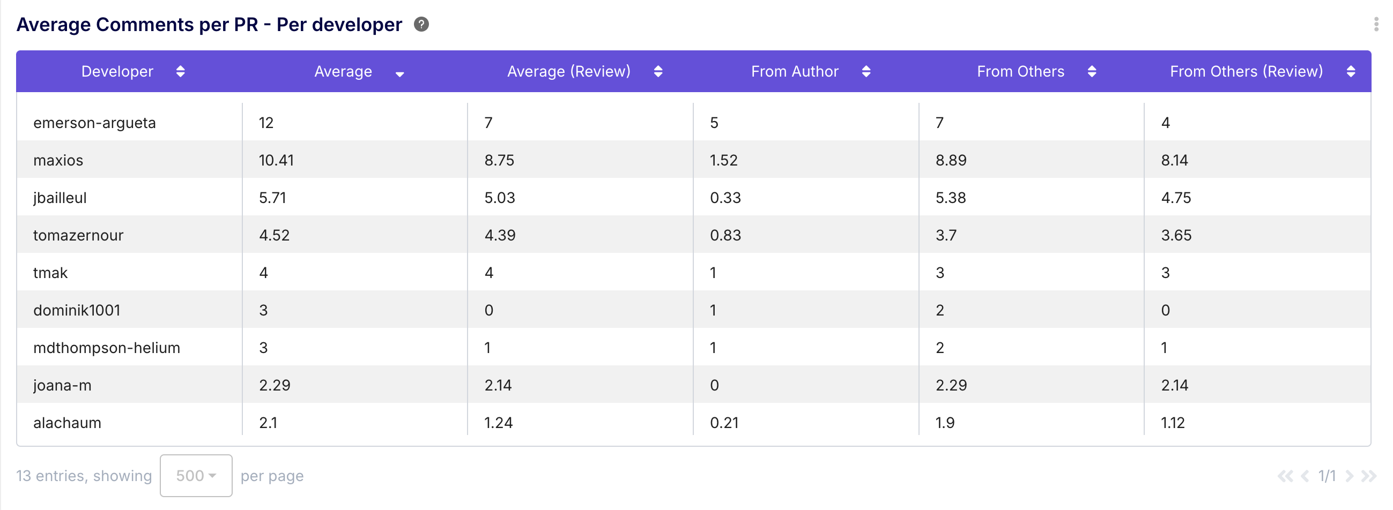Image resolution: width=1393 pixels, height=510 pixels.
Task: Click the alachaum row name
Action: click(x=67, y=423)
